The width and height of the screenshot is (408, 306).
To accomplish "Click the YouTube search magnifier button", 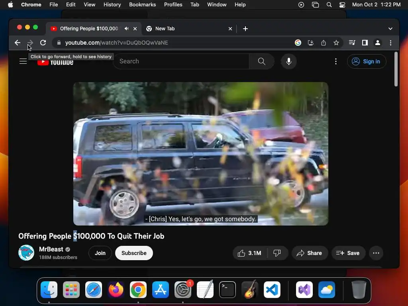I will click(261, 61).
